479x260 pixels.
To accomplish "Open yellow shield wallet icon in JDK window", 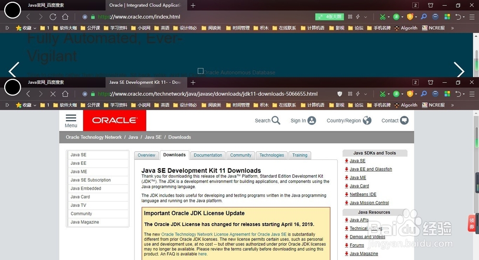I will pos(410,94).
